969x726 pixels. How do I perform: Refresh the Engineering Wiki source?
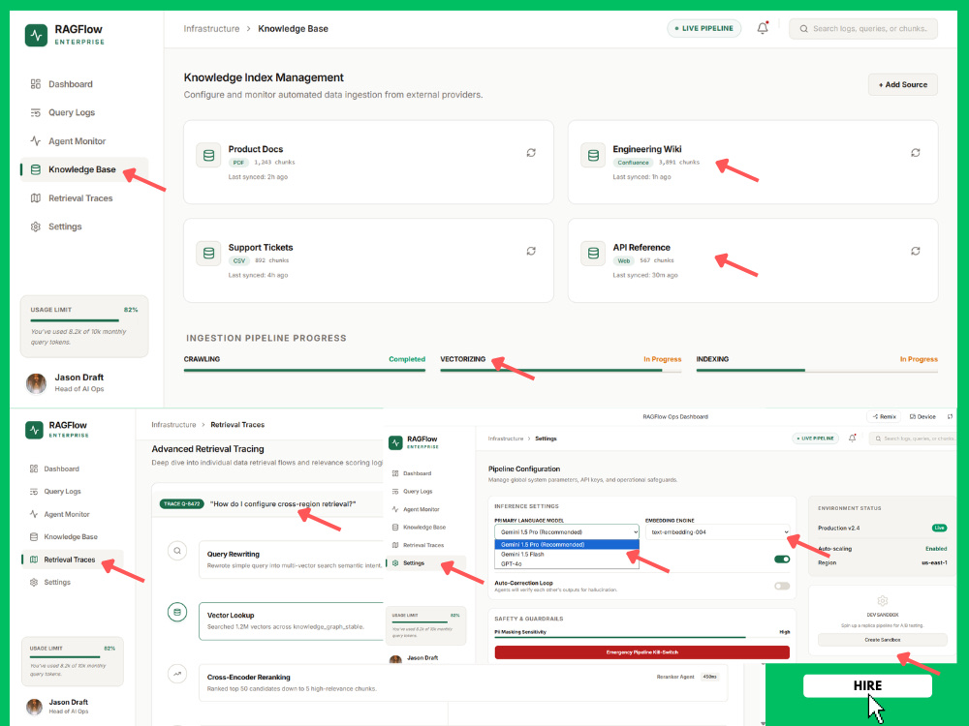(x=916, y=153)
